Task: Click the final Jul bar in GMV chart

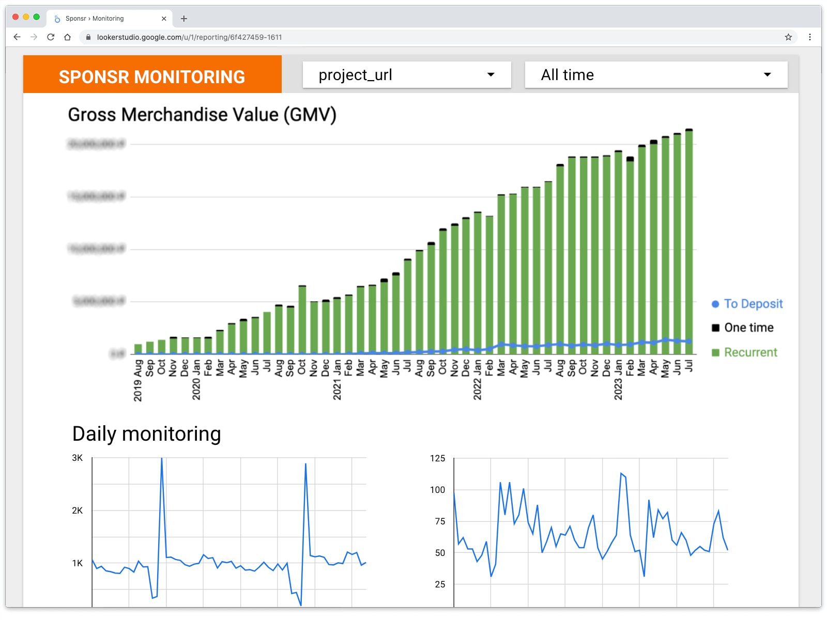Action: (x=689, y=241)
